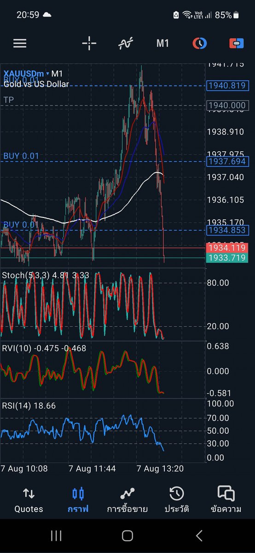Viewport: 255px width, 553px height.
Task: Tap the 1937.694 order price tag
Action: (x=228, y=161)
